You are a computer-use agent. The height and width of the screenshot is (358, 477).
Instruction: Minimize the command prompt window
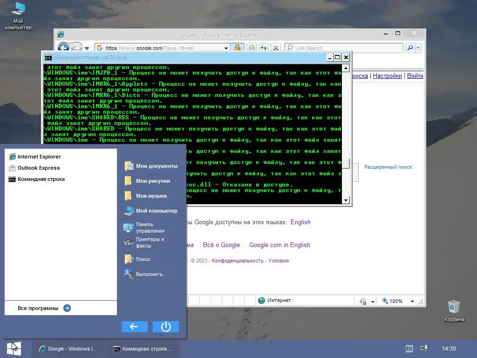[x=329, y=57]
